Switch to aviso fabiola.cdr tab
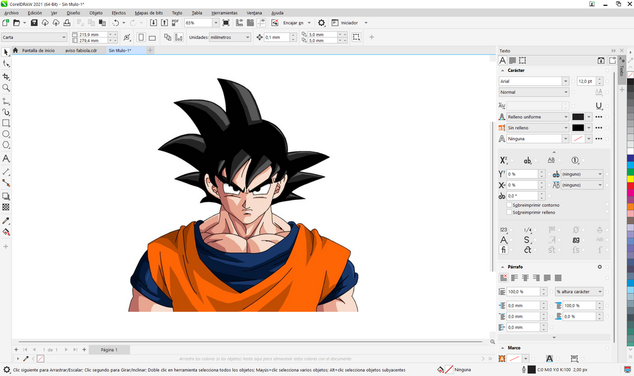Screen dimensions: 634x376 [x=81, y=50]
